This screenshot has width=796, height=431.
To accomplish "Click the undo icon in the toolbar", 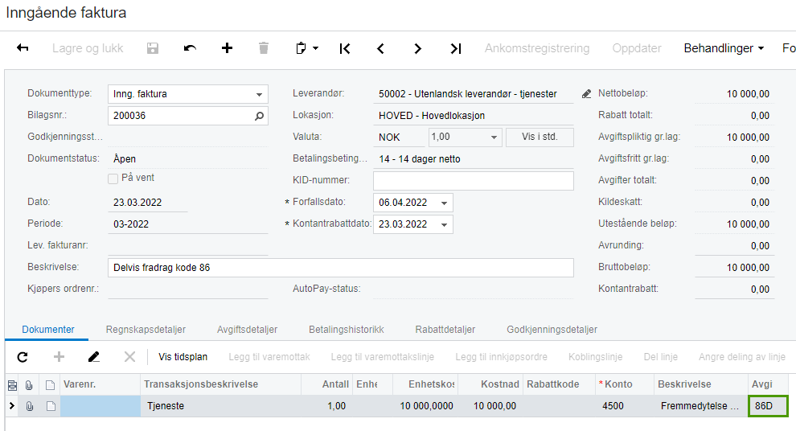I will click(x=190, y=48).
